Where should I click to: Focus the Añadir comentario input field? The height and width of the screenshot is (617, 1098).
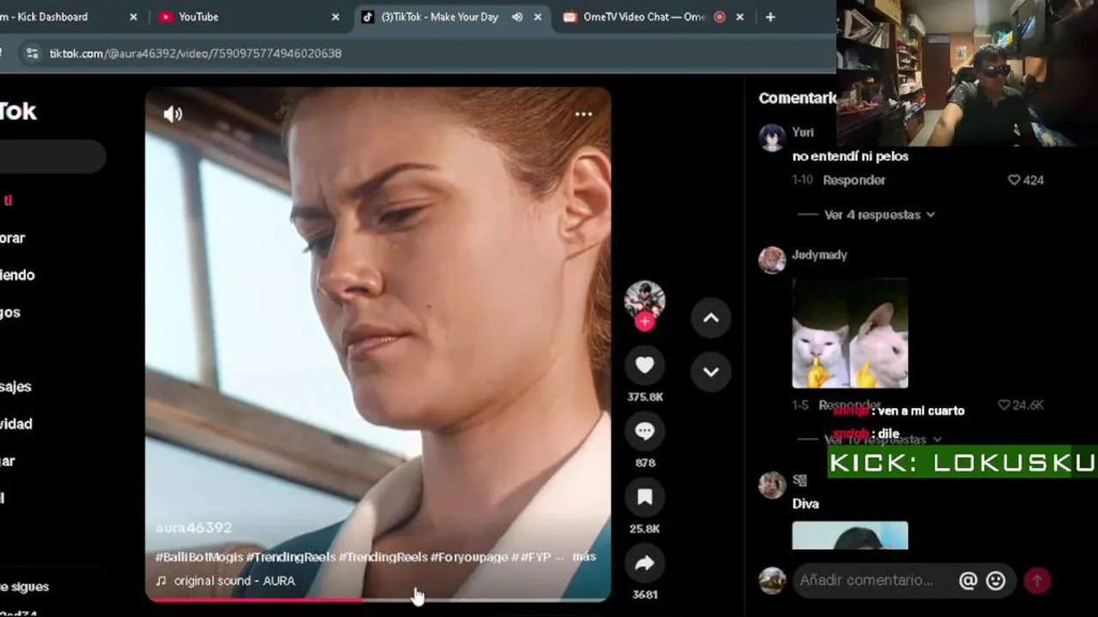[866, 580]
